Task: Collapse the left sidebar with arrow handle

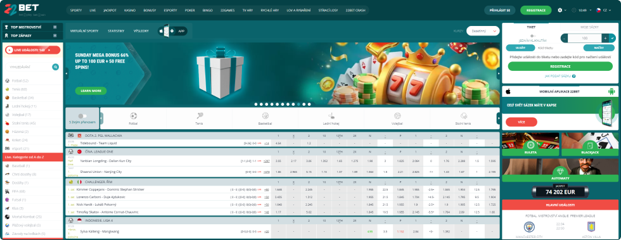Action: coord(67,73)
